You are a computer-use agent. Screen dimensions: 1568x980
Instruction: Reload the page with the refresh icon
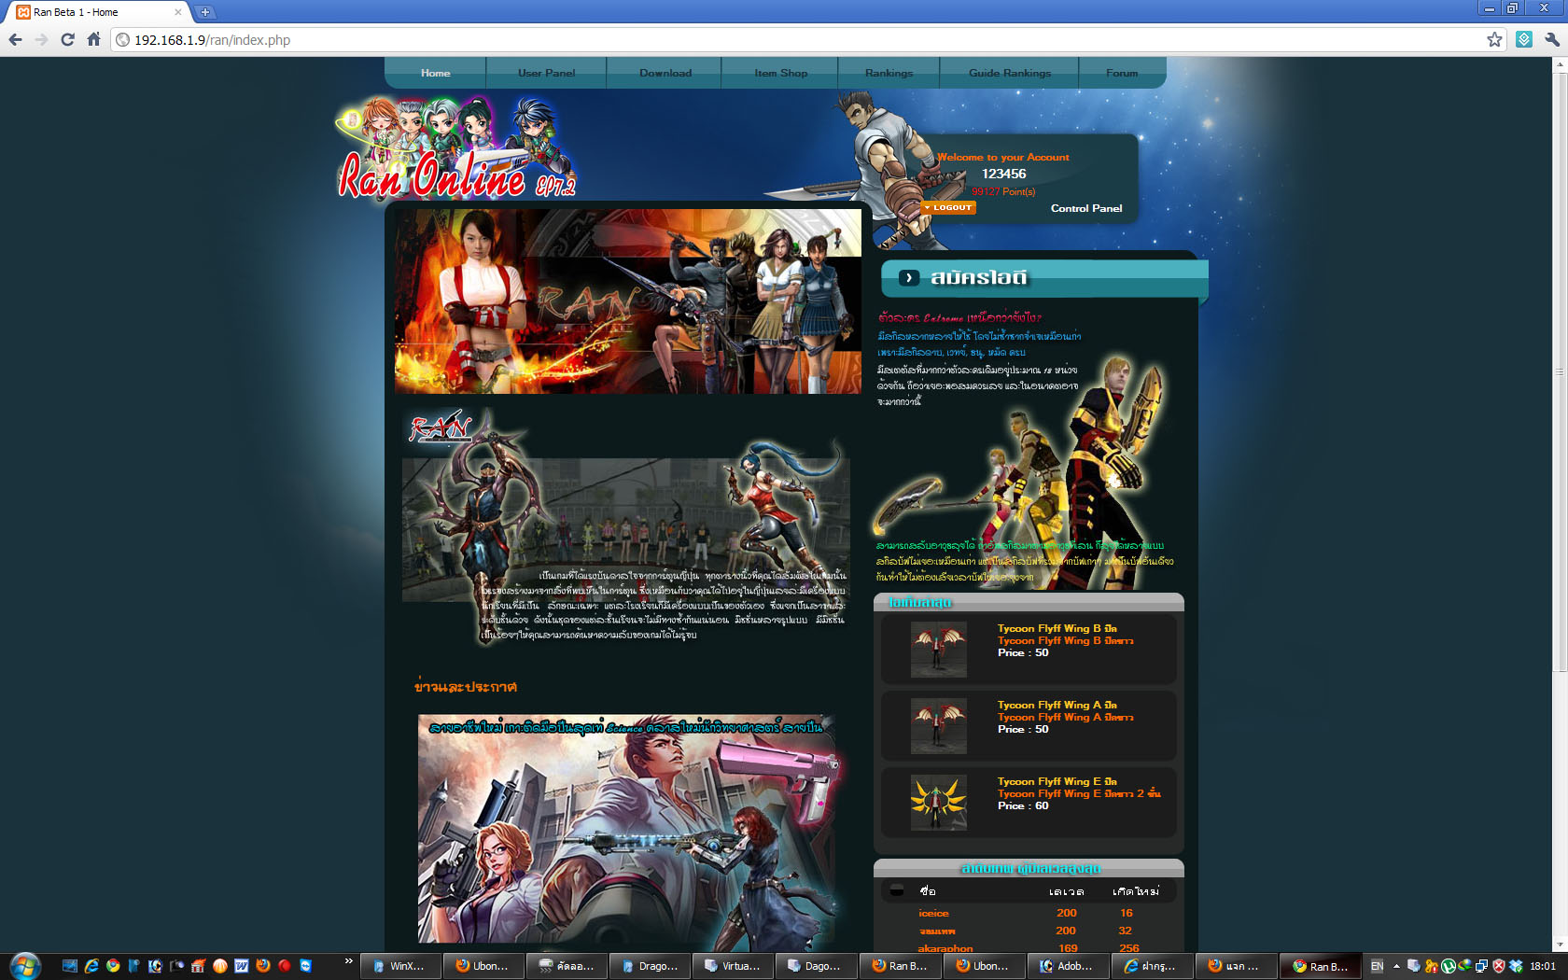(x=67, y=39)
